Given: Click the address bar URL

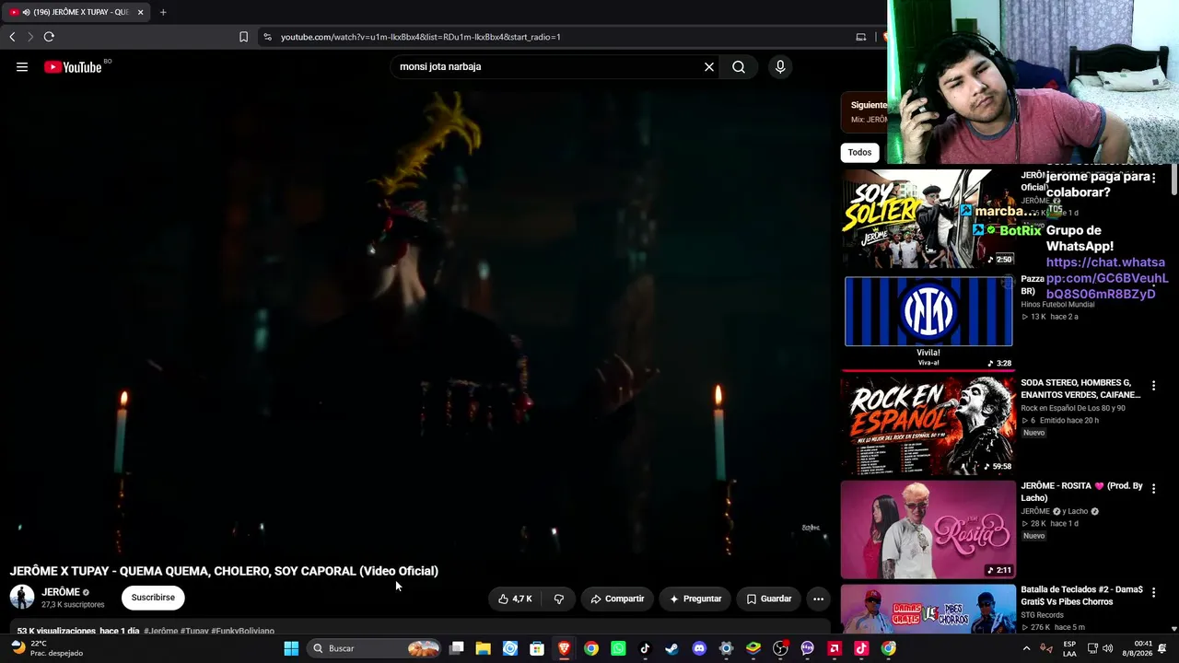Looking at the screenshot, I should [x=421, y=37].
